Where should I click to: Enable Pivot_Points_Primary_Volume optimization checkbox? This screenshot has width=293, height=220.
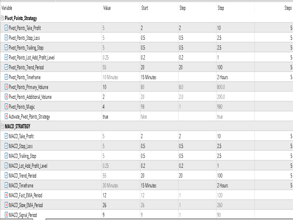point(6,87)
